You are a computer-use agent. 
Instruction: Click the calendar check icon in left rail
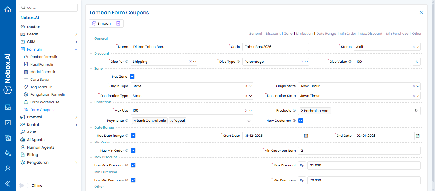(x=8, y=122)
